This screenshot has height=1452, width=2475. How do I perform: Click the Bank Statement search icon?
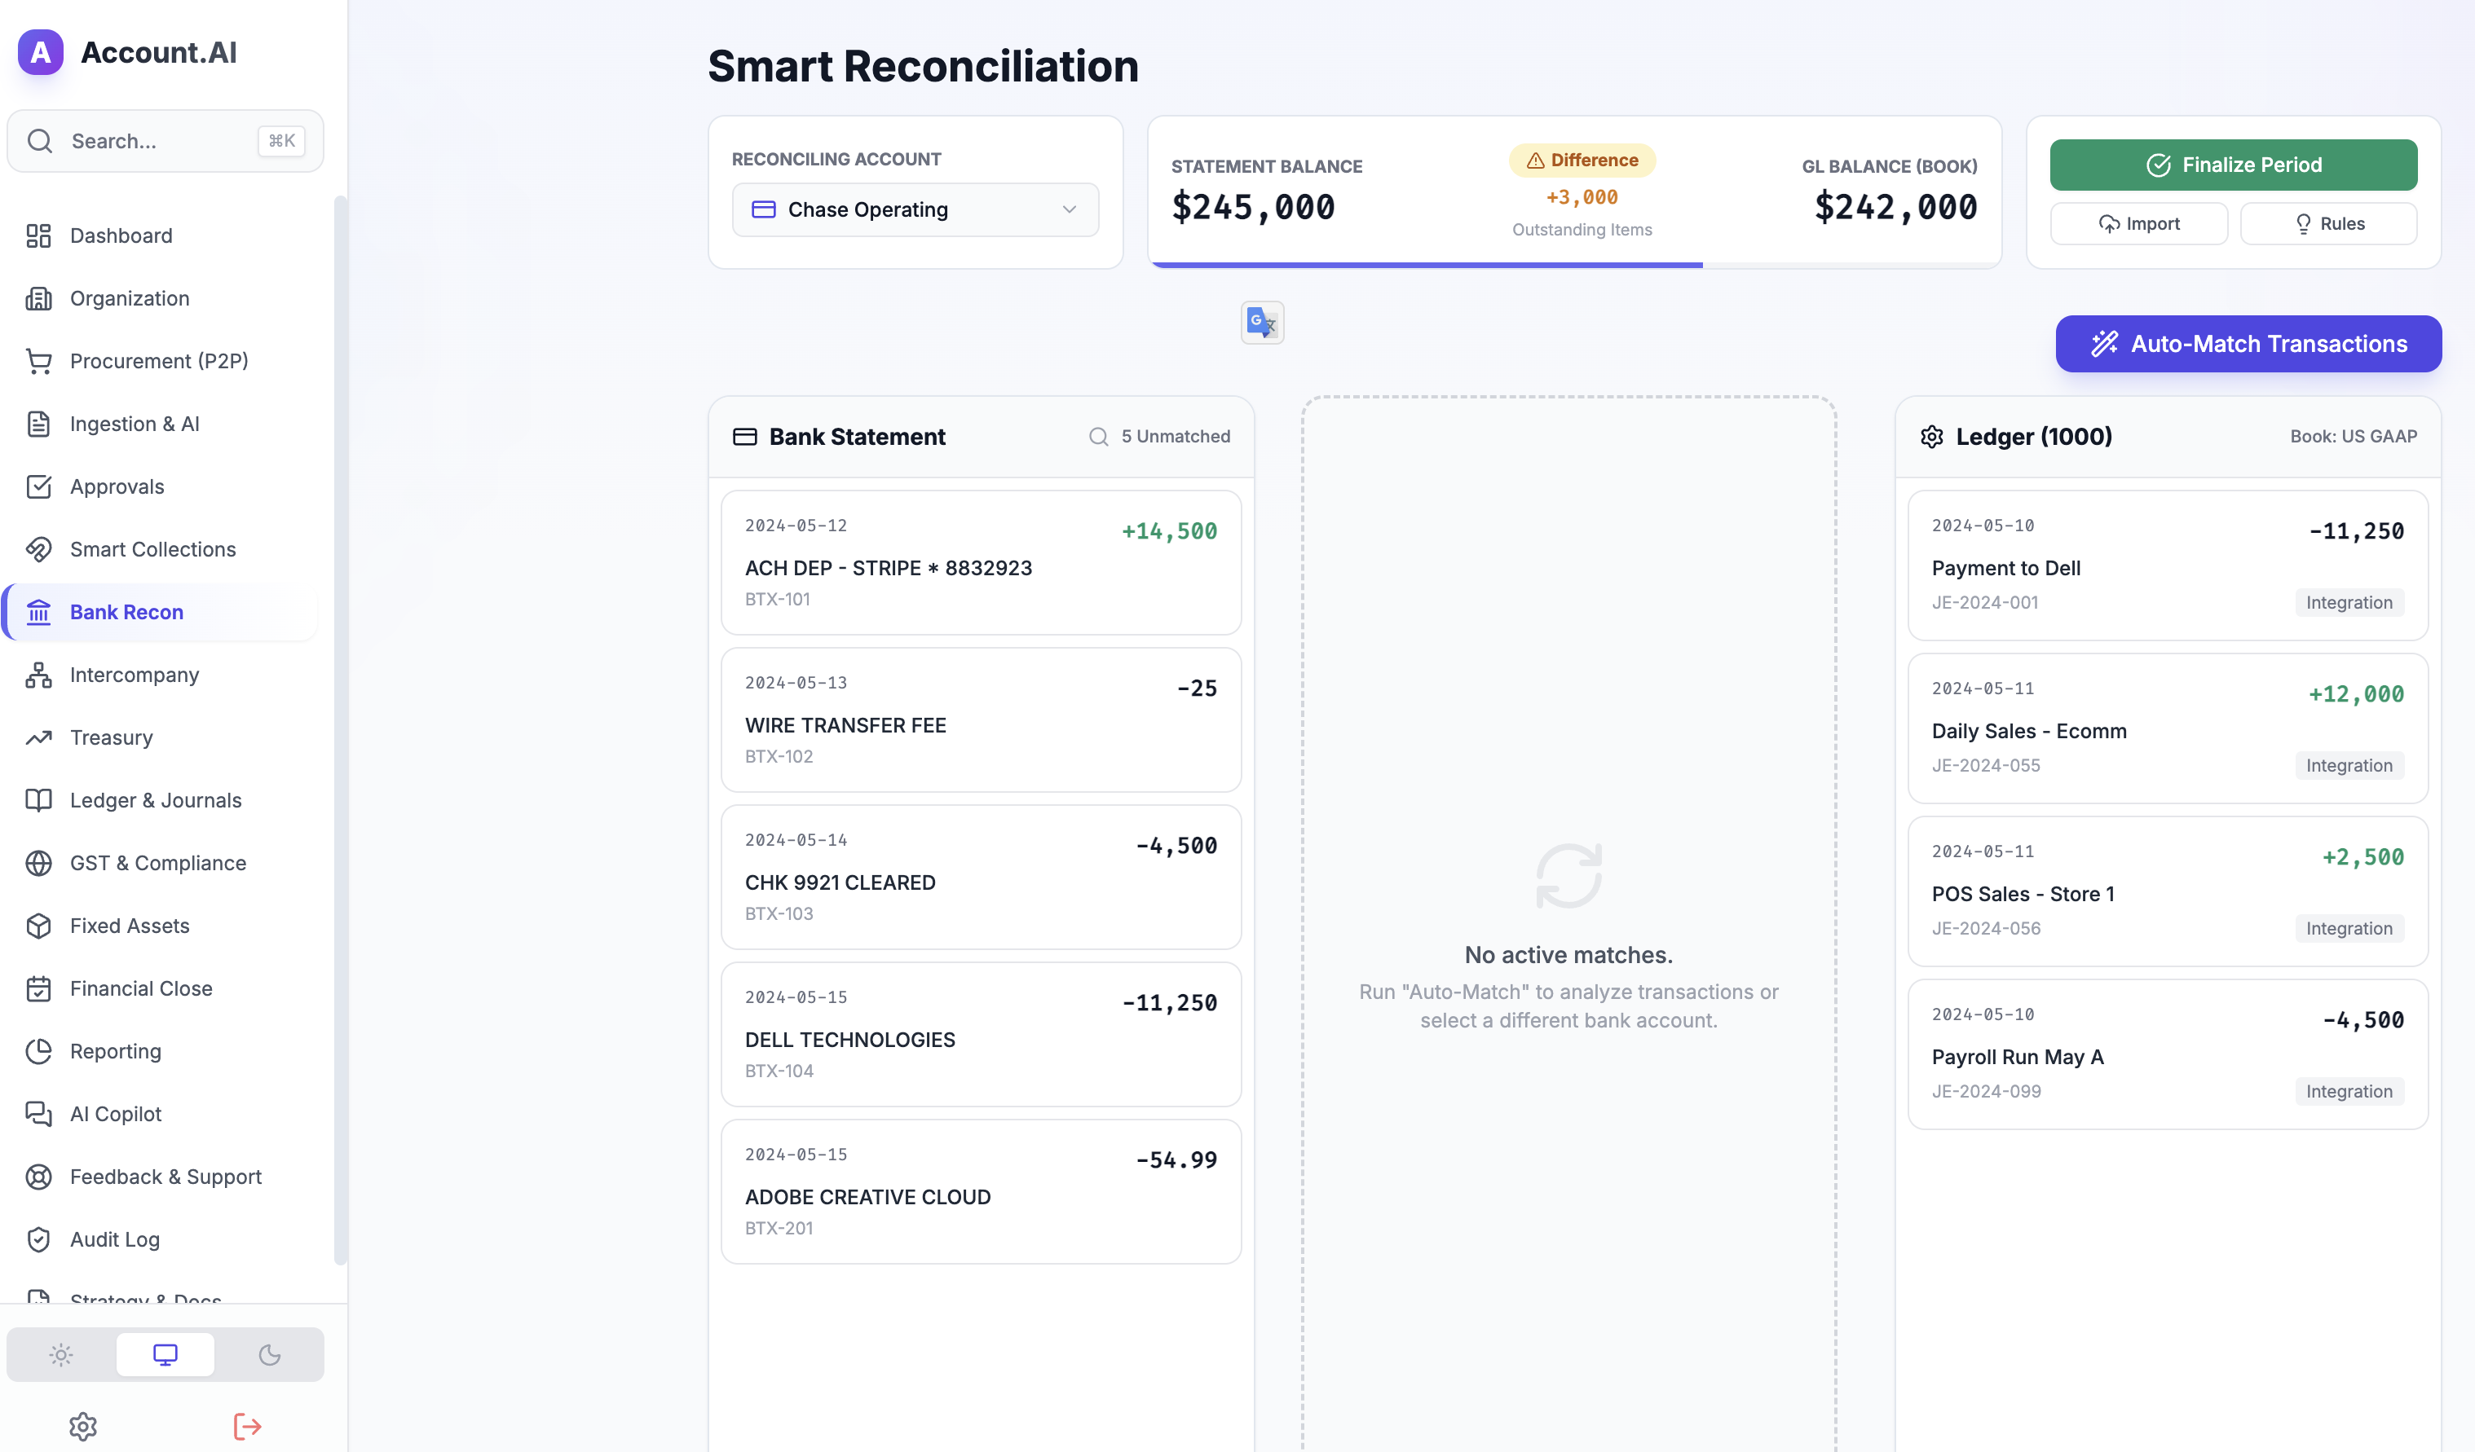(1098, 437)
